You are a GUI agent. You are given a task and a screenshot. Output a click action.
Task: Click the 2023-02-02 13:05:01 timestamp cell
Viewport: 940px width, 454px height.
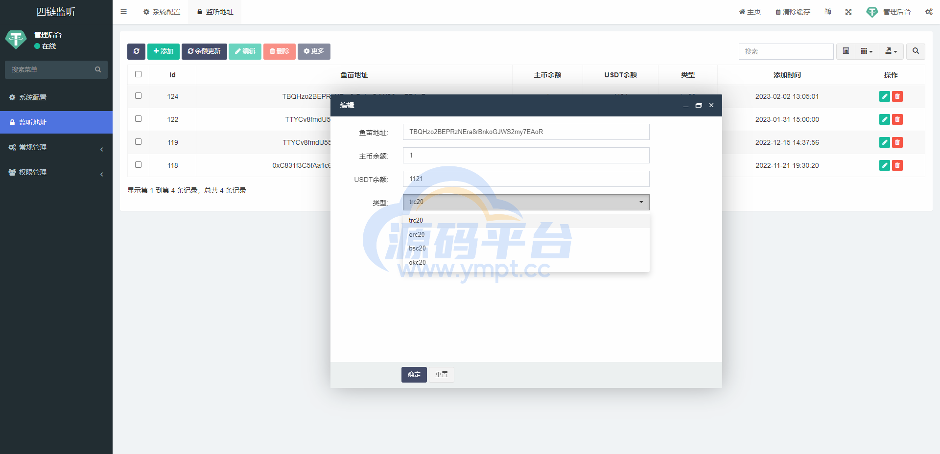click(x=787, y=96)
